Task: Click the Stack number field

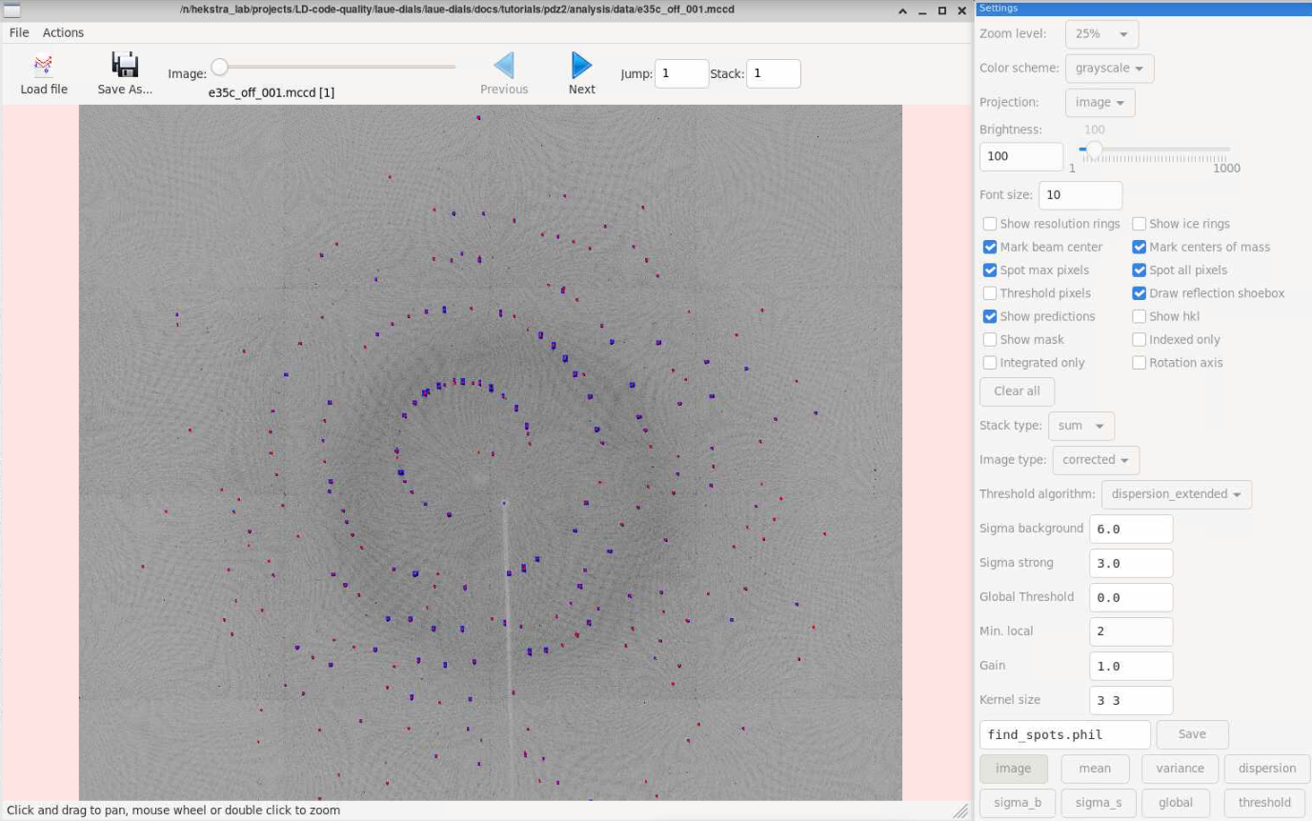Action: tap(773, 73)
